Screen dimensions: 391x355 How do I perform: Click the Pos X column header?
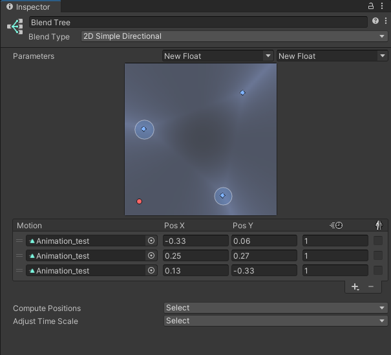[x=174, y=226]
